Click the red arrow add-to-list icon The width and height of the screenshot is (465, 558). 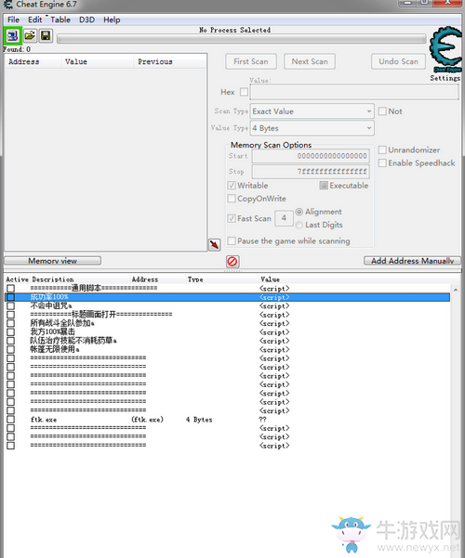(214, 244)
